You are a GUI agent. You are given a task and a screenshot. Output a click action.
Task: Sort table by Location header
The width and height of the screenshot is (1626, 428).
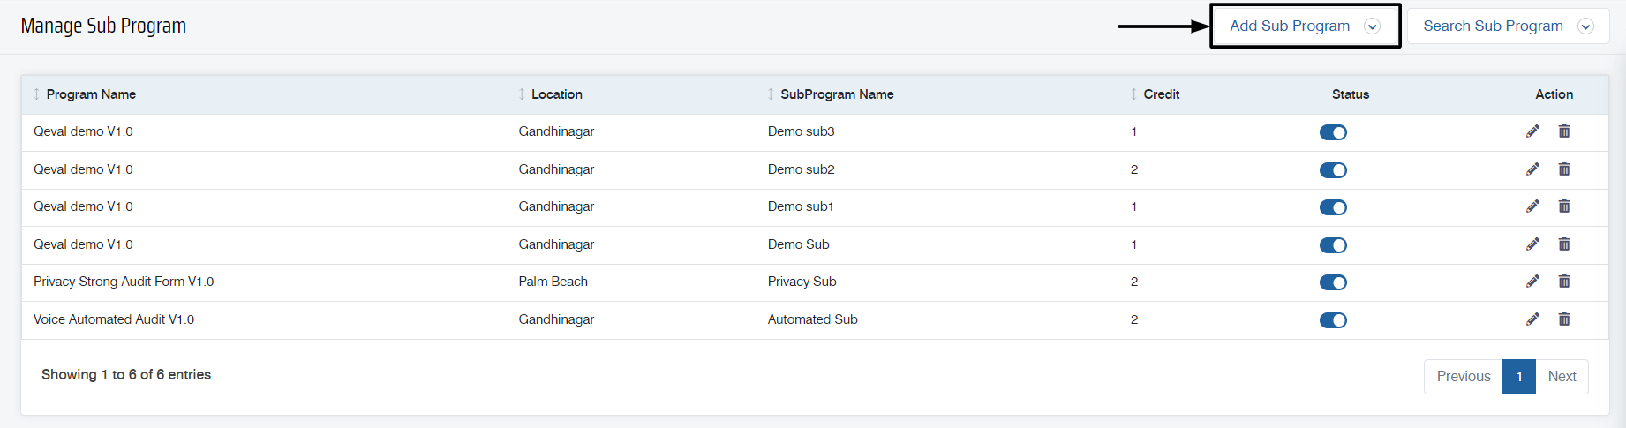[x=556, y=94]
